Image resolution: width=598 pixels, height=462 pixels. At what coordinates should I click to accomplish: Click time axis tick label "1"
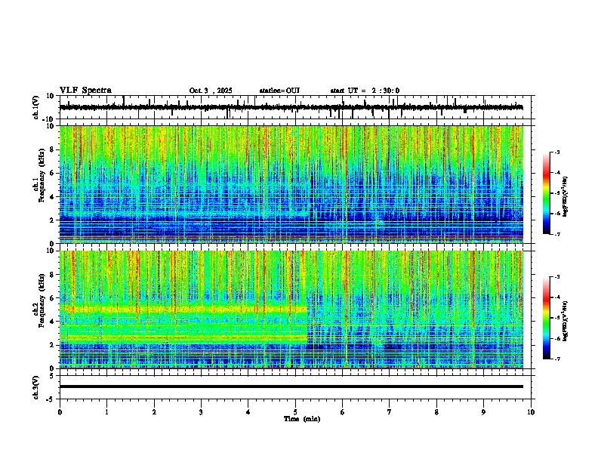[x=106, y=412]
